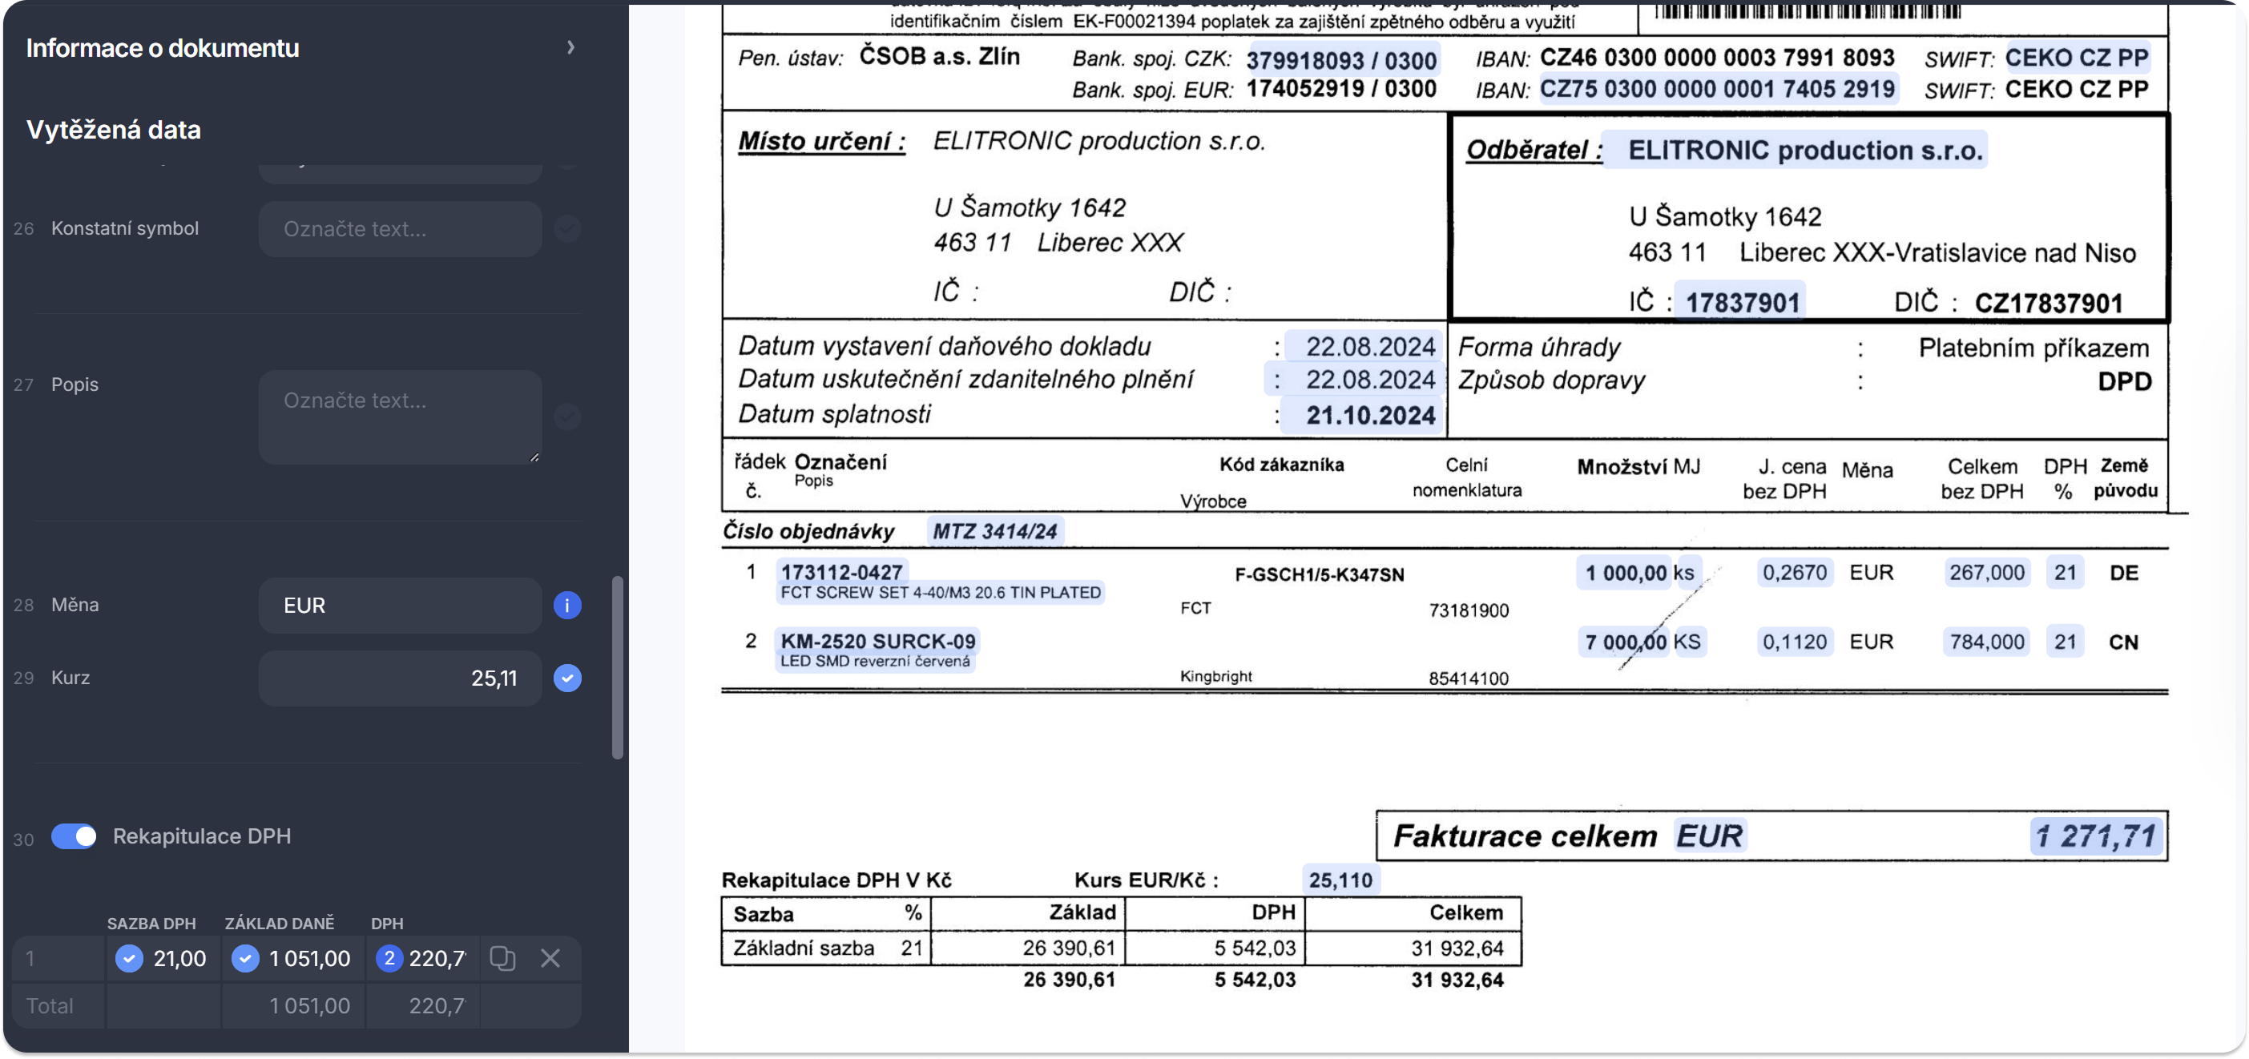Click the blue checkmark beside Kurz field

click(566, 678)
